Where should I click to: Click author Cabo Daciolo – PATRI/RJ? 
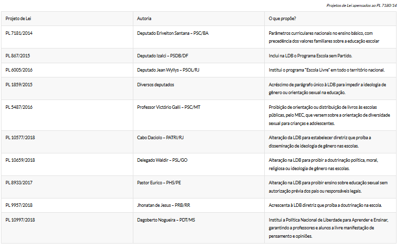coord(160,138)
